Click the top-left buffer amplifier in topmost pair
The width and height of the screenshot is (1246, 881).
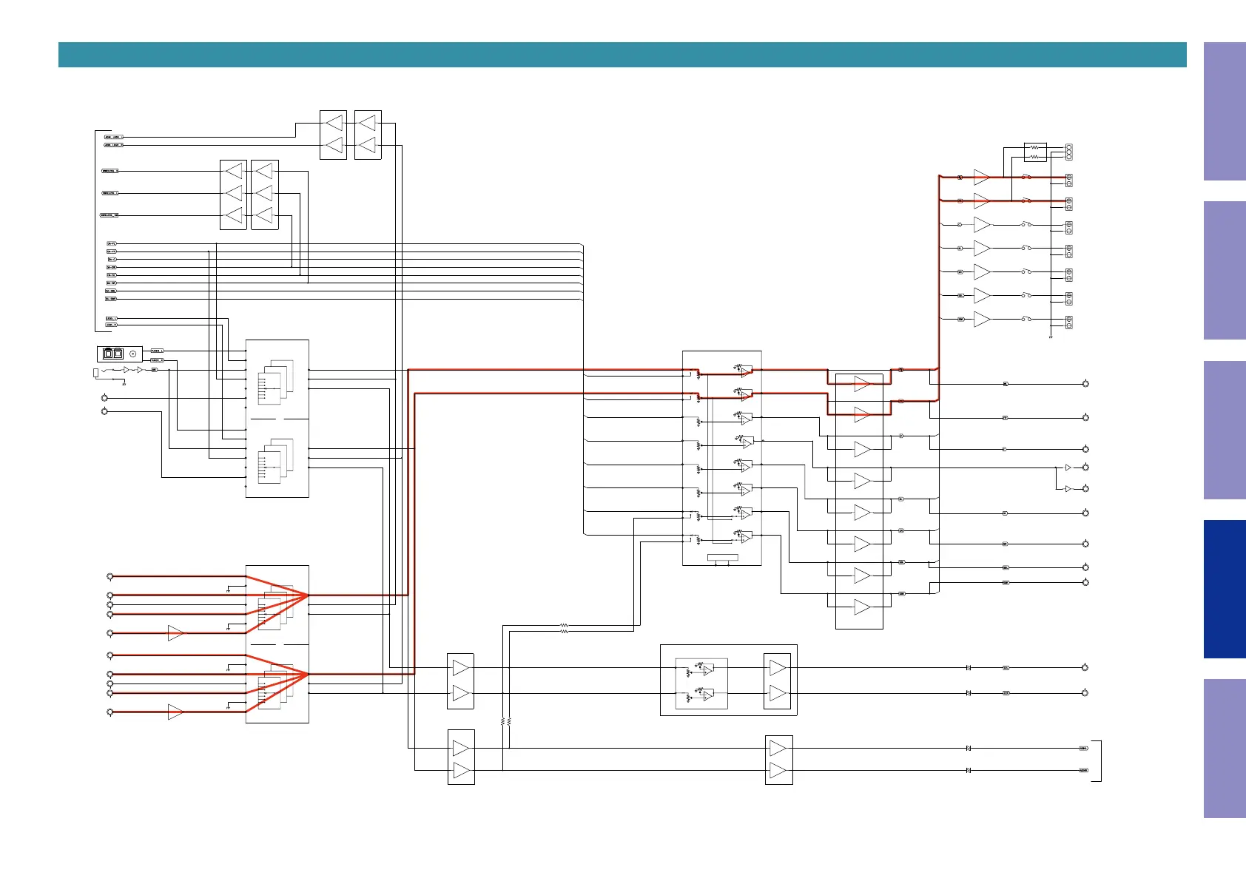click(x=334, y=122)
